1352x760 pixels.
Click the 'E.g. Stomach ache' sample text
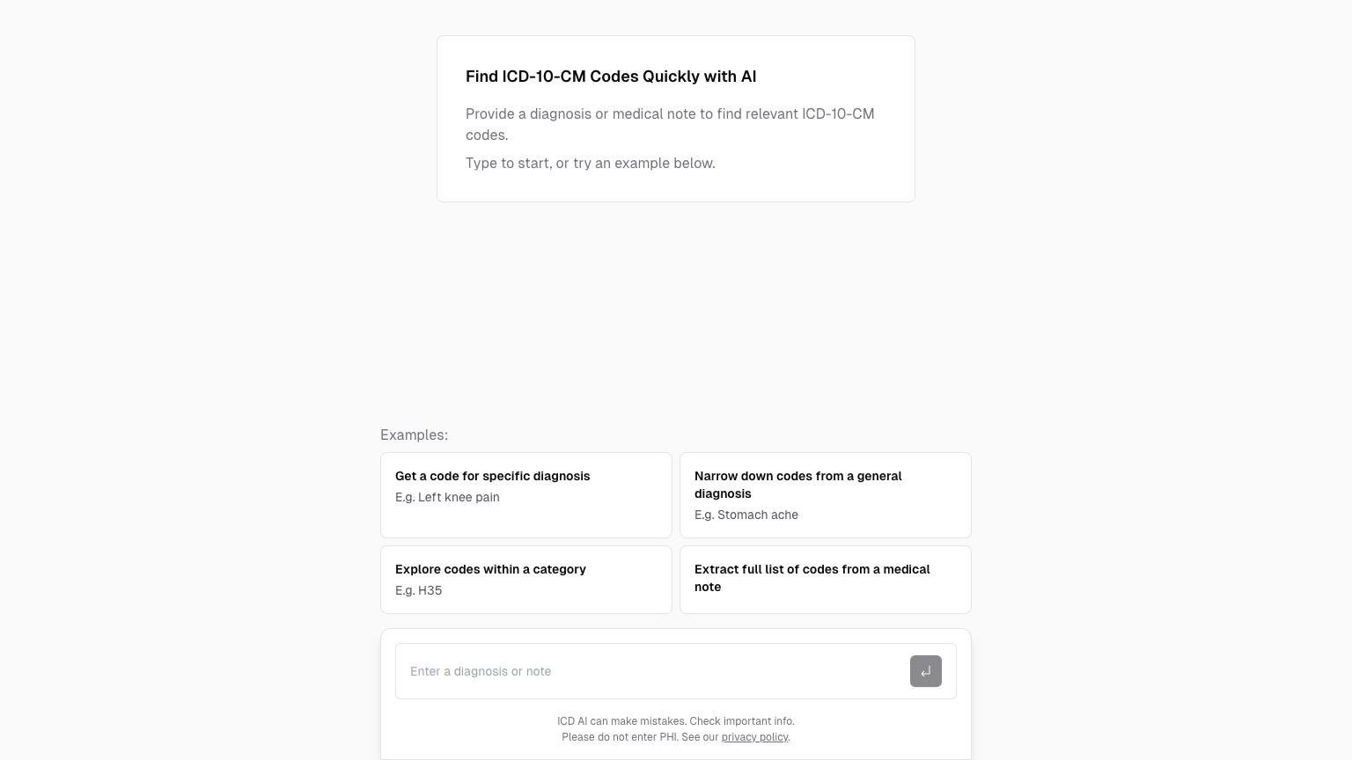[746, 515]
